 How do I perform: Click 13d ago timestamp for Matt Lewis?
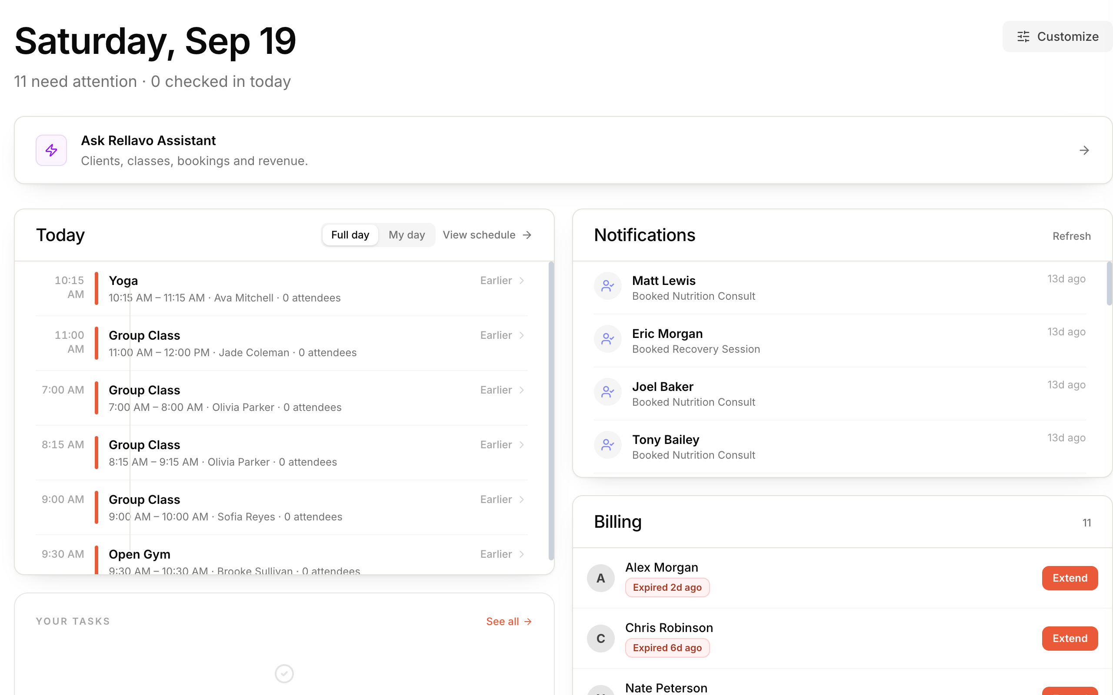(1066, 278)
